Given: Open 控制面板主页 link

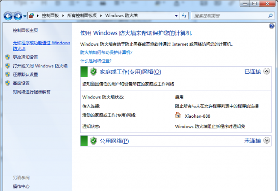Looking at the screenshot, I should [25, 30].
